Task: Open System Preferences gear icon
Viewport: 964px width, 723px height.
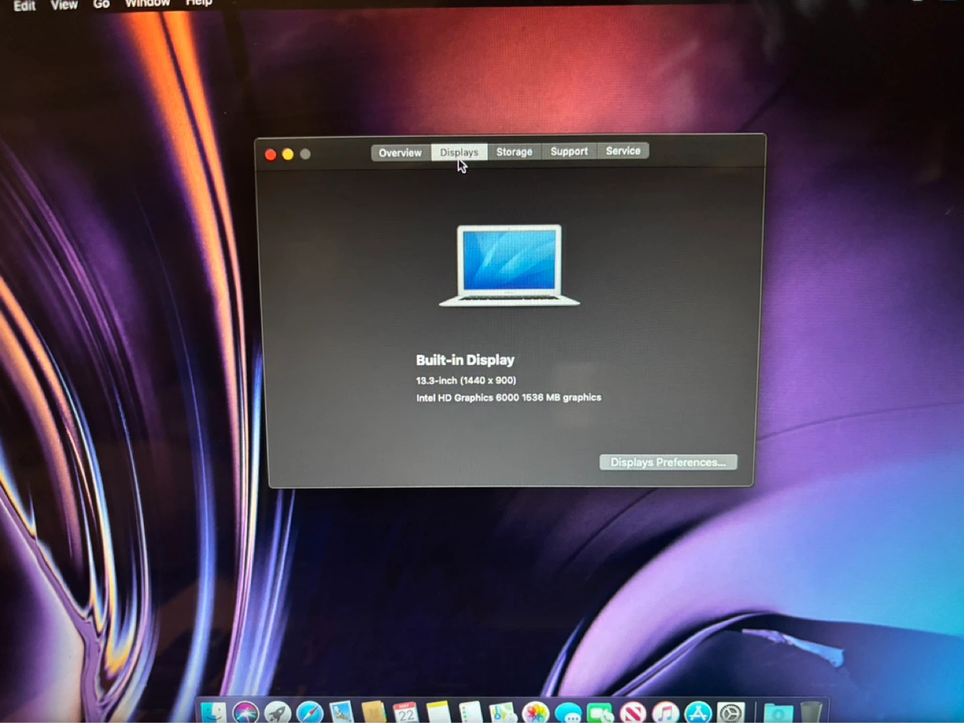Action: [x=730, y=712]
